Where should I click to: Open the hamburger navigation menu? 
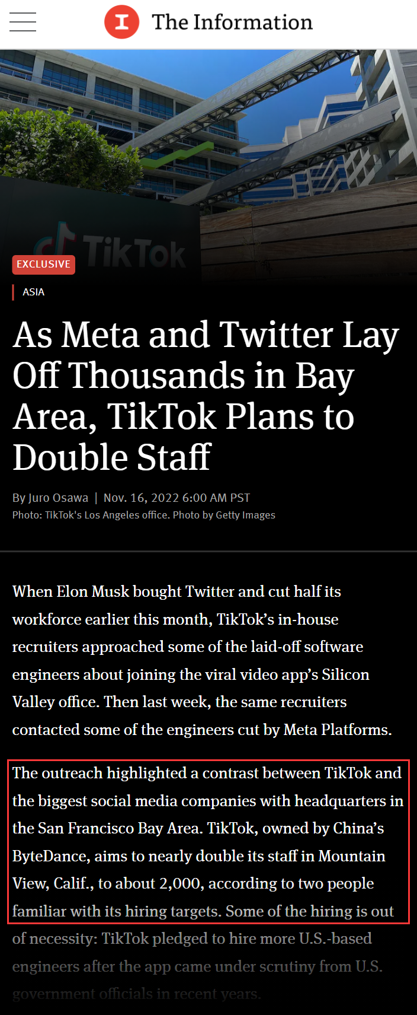click(x=23, y=22)
